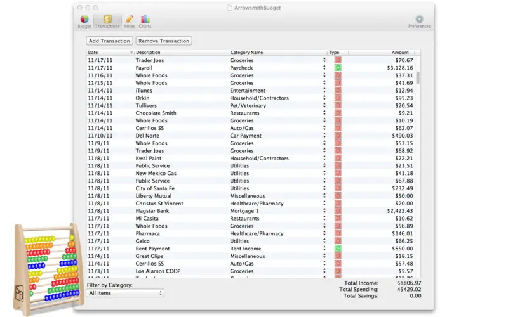
Task: Click the red D type icon for Mi Casita
Action: click(x=338, y=218)
